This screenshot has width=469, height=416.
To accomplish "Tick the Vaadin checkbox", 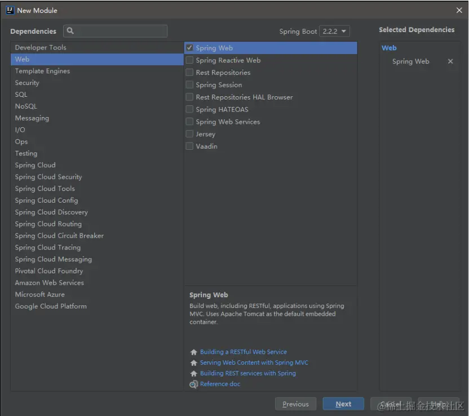I will (x=189, y=146).
